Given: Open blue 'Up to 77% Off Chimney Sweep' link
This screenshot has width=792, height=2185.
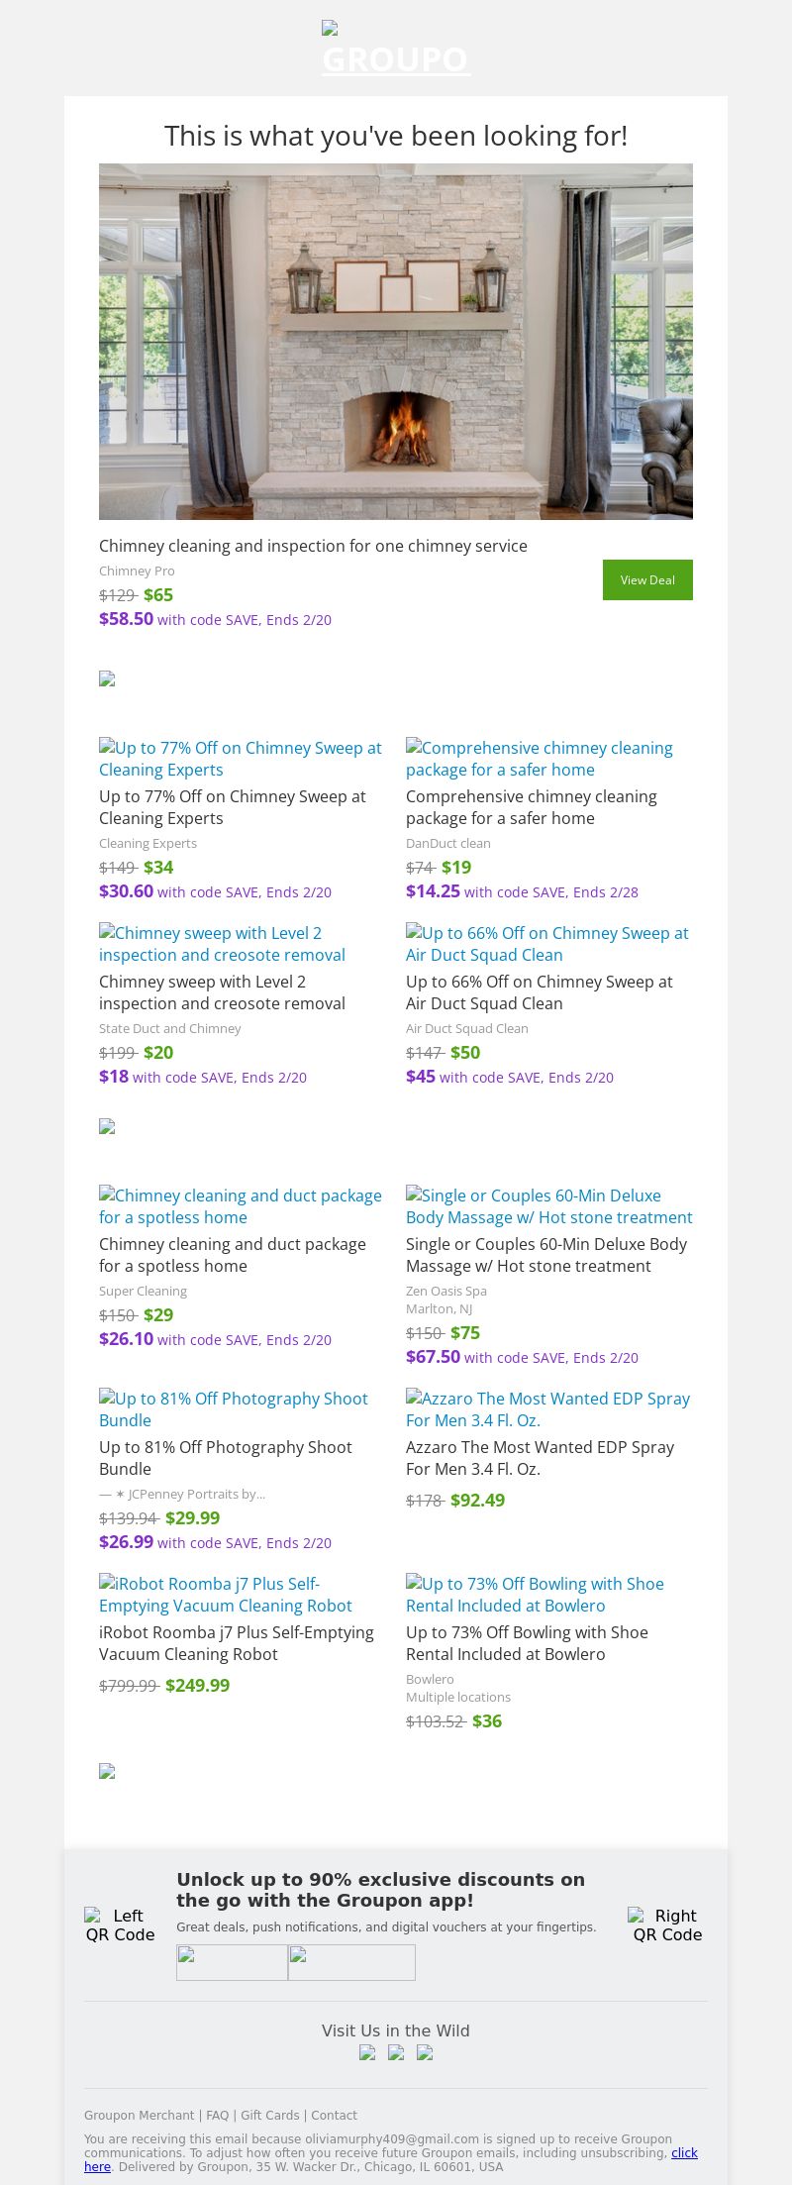Looking at the screenshot, I should pyautogui.click(x=241, y=759).
